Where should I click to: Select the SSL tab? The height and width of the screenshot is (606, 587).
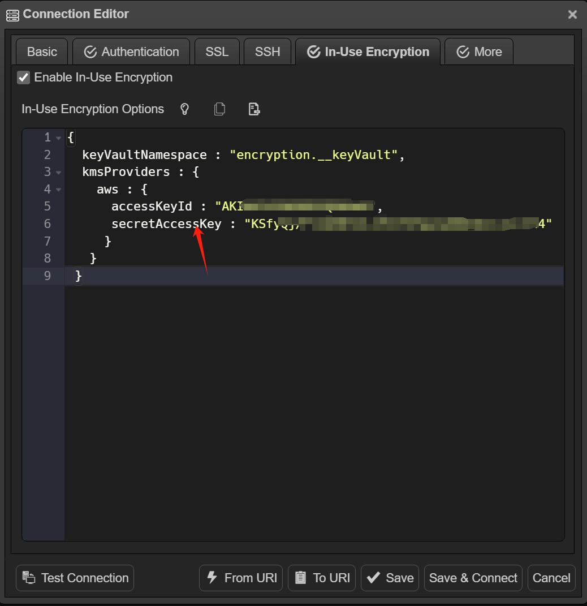tap(217, 52)
